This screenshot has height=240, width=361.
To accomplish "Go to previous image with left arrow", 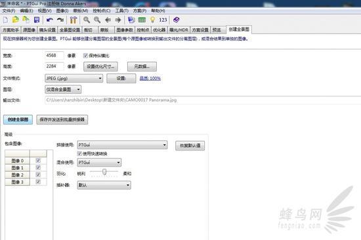I will coord(108,20).
